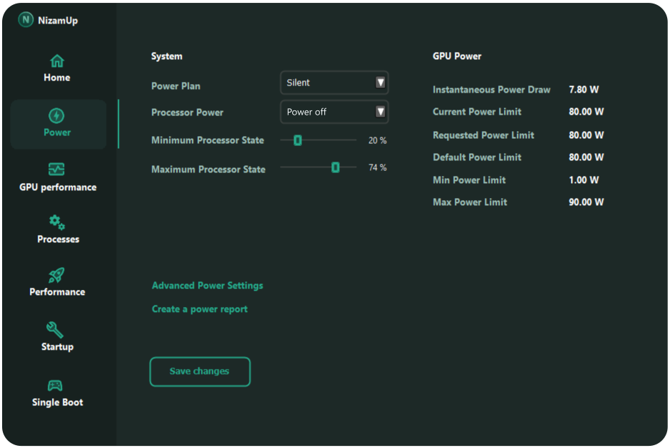This screenshot has height=448, width=670.
Task: Select the Startup wrench icon
Action: tap(56, 329)
